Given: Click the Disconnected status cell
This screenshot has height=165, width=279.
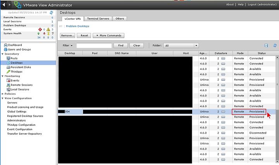Looking at the screenshot, I should [258, 133].
